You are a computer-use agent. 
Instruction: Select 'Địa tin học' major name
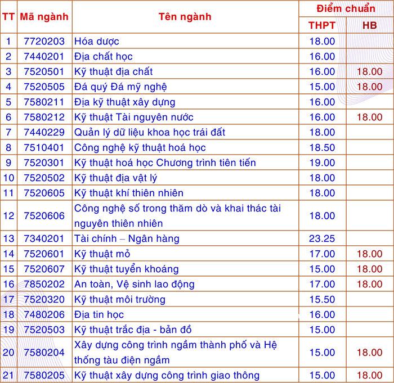[x=99, y=315]
